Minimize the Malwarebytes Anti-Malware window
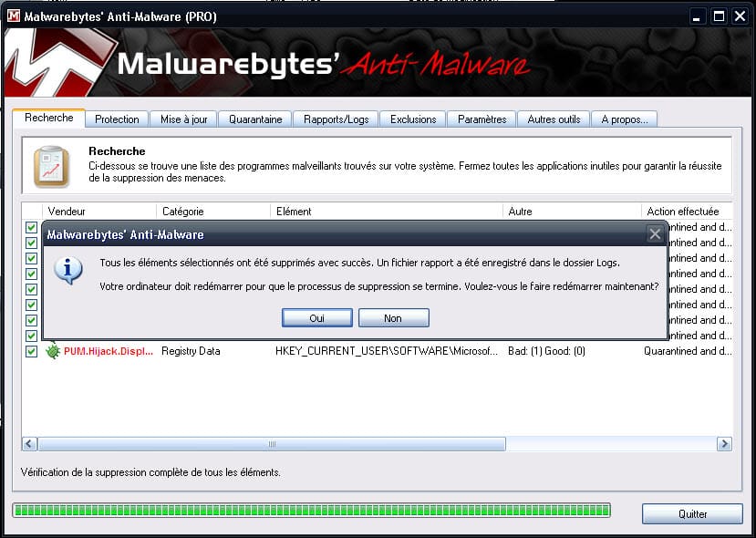Viewport: 756px width, 538px height. [x=696, y=17]
